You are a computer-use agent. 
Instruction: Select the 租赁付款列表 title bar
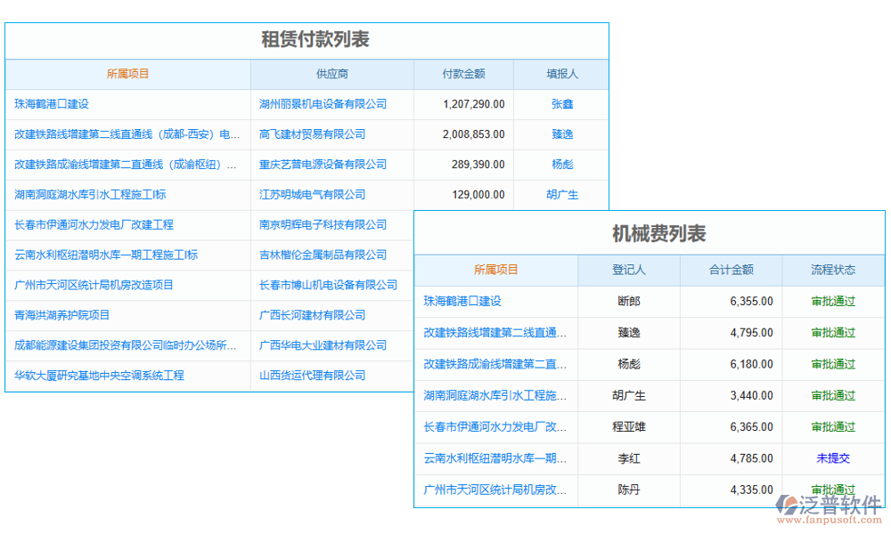(x=307, y=39)
